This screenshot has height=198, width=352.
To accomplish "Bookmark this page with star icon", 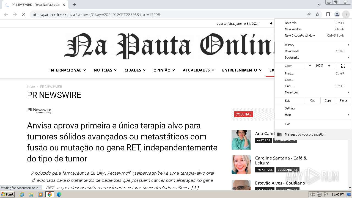I will click(317, 14).
